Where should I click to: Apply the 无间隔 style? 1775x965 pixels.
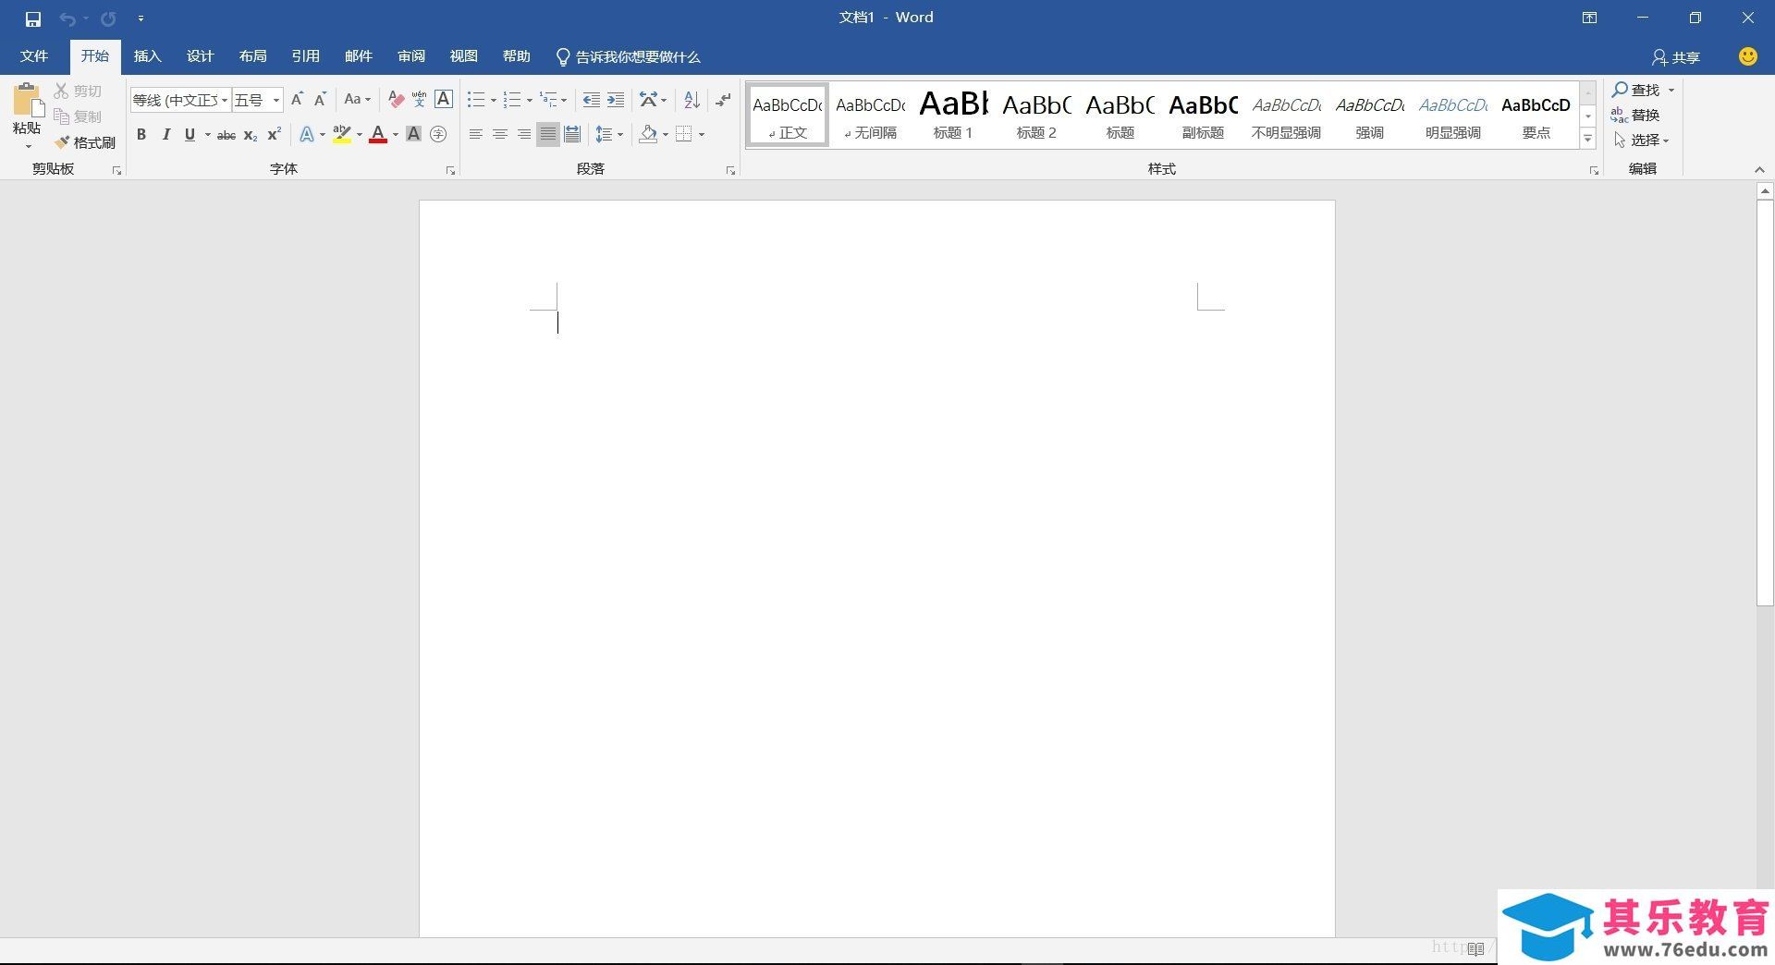tap(870, 115)
